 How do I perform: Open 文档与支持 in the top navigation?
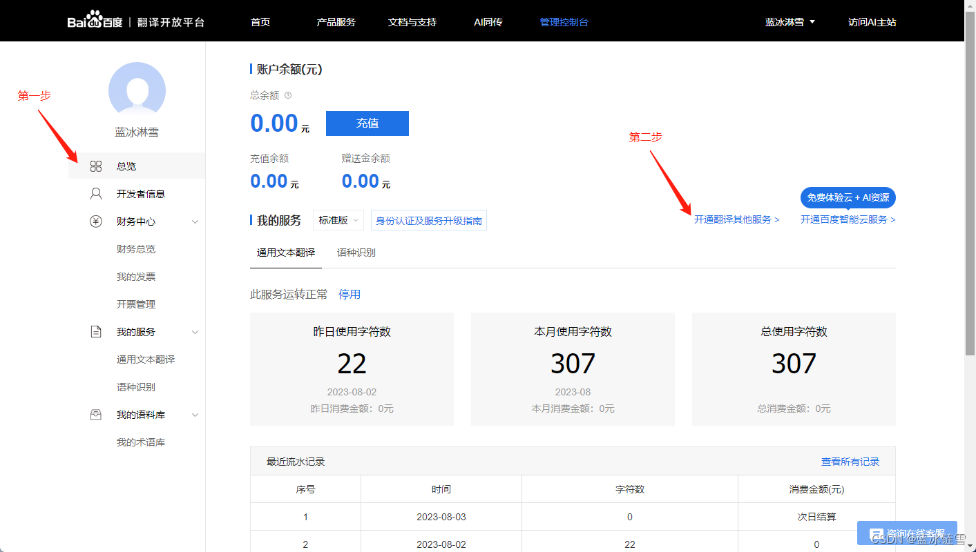412,22
